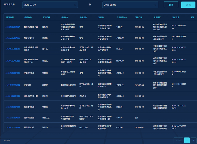Click the 行政区域 column header
Image resolution: width=197 pixels, height=144 pixels.
(46, 17)
